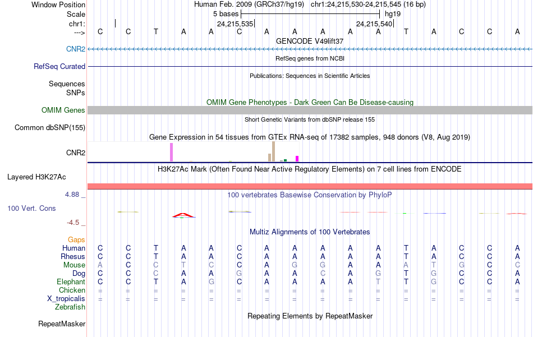Viewport: 533px width, 337px height.
Task: Click the H3K27Ac Mark track title text
Action: (x=309, y=169)
